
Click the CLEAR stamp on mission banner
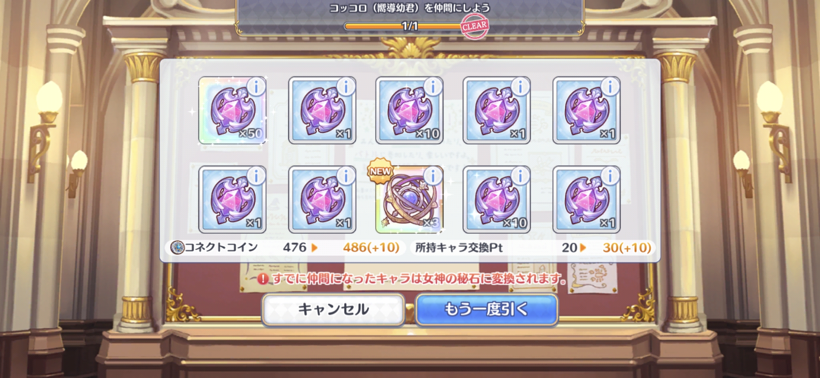click(x=474, y=26)
